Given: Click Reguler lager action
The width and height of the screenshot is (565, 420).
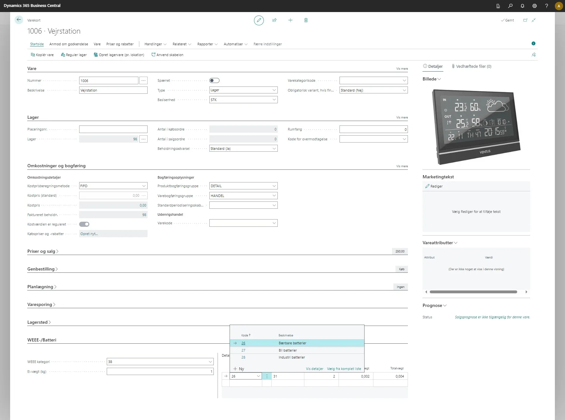Looking at the screenshot, I should pyautogui.click(x=73, y=55).
